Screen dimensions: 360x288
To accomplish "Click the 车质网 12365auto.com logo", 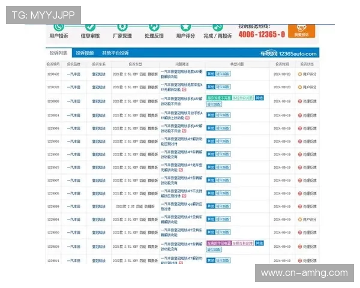I will pyautogui.click(x=288, y=53).
